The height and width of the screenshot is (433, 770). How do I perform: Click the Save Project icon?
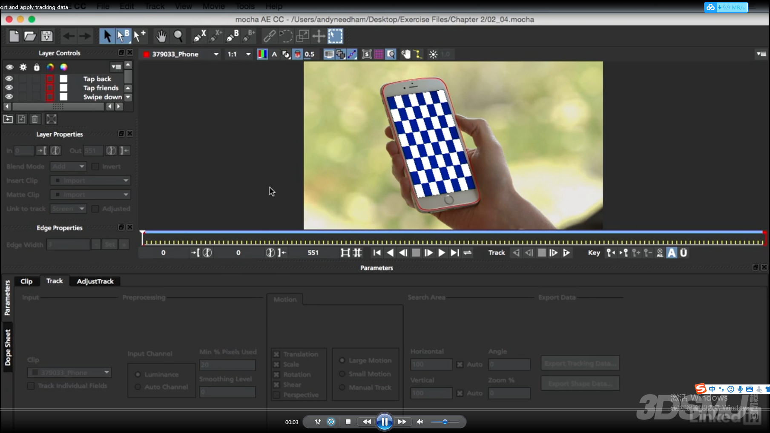[x=47, y=36]
